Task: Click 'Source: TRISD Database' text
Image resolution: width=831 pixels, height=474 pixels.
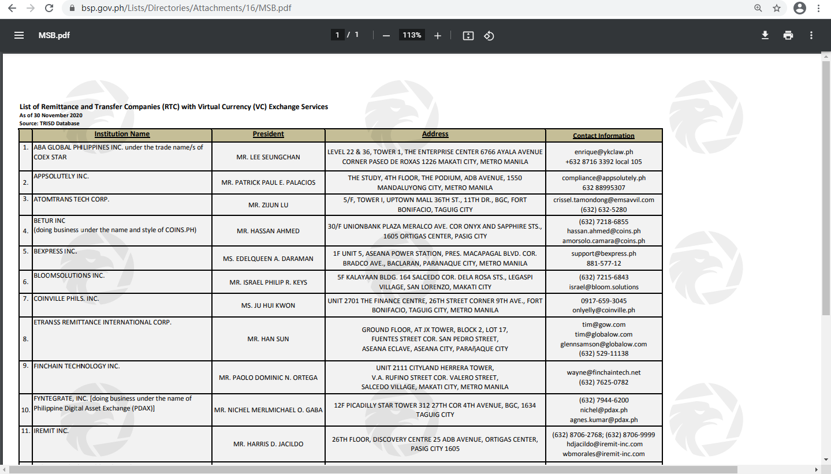Action: (49, 123)
